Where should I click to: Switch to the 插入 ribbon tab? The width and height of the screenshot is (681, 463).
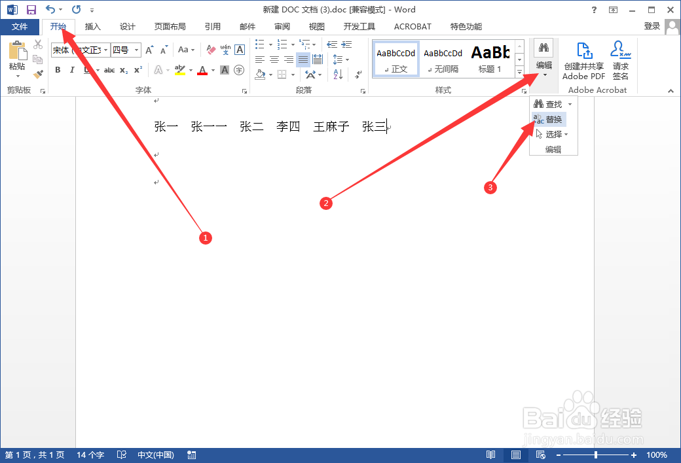click(x=92, y=26)
